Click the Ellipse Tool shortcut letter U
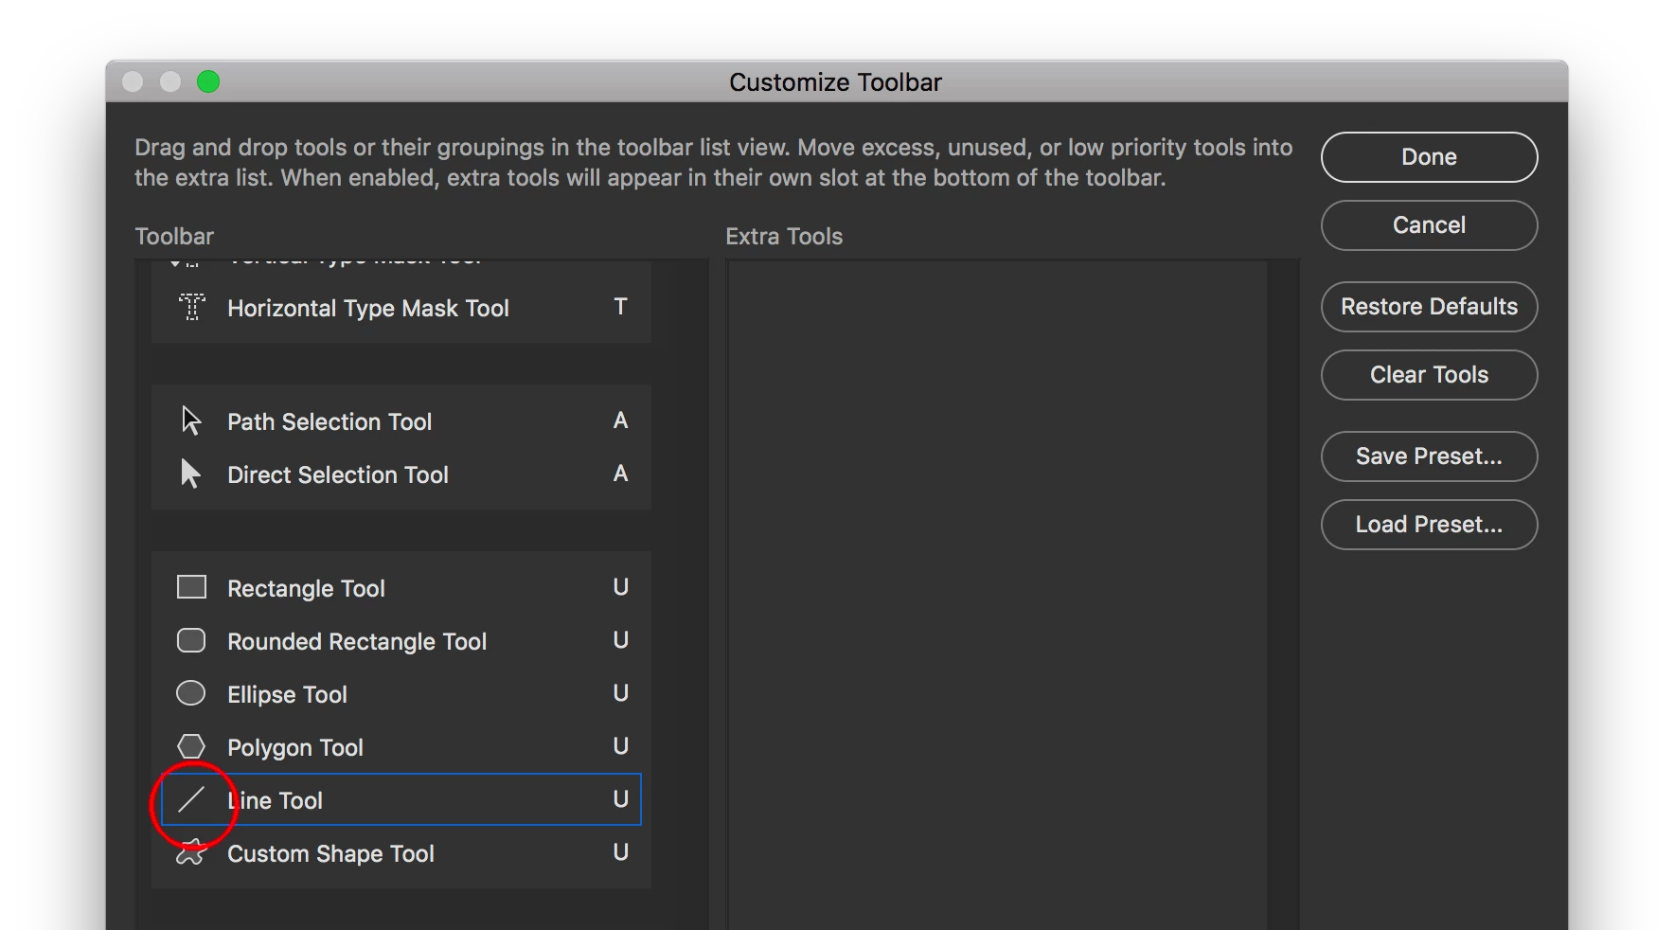Viewport: 1674px width, 930px height. 621,693
